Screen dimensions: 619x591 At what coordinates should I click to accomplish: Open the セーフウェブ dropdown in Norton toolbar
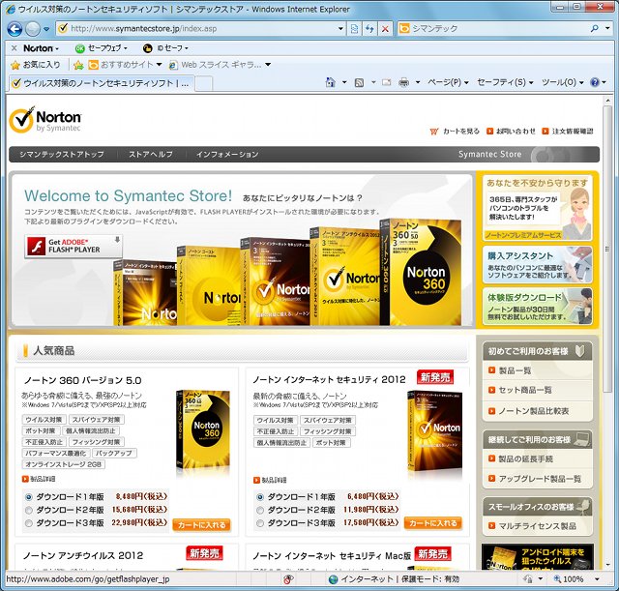[x=101, y=48]
